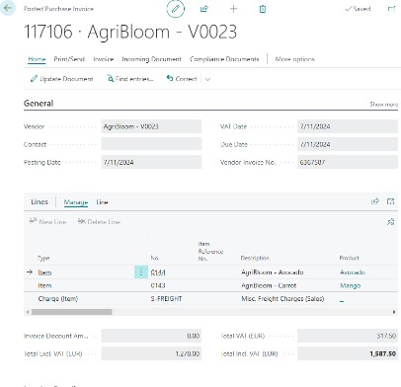
Task: Click the back arrow icon
Action: pyautogui.click(x=8, y=8)
